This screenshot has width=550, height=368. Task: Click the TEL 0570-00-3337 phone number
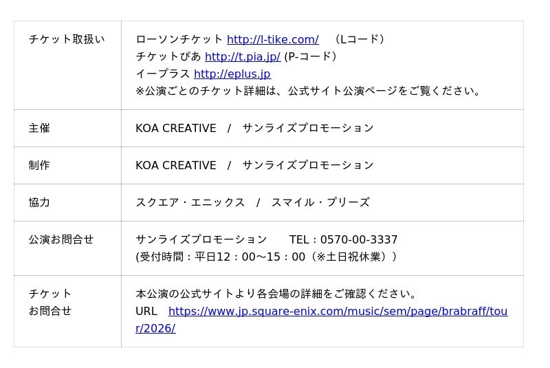click(343, 240)
